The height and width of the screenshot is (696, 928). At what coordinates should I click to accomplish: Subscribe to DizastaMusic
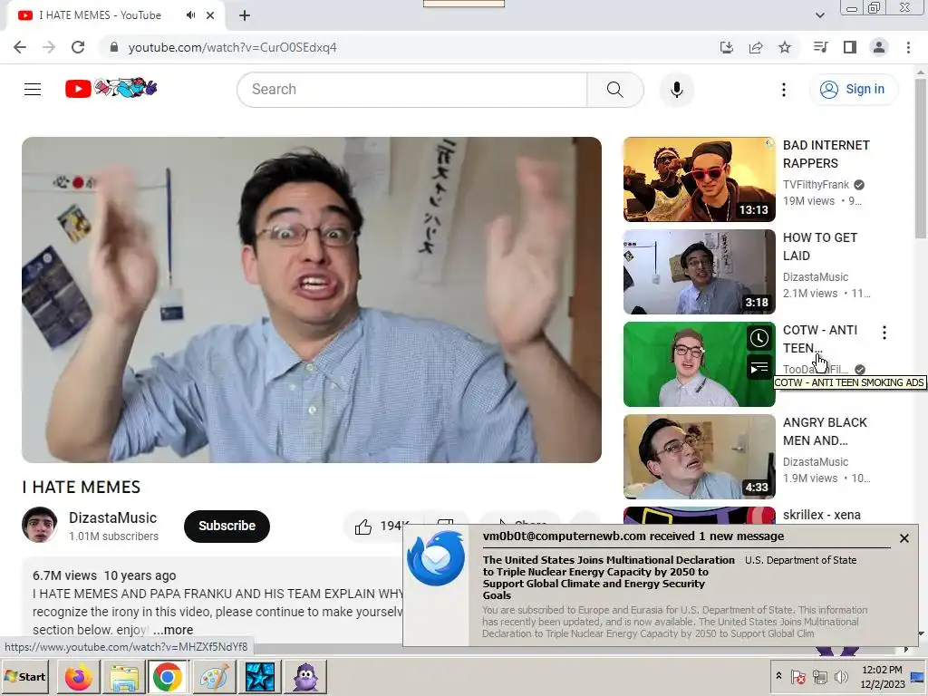(227, 526)
